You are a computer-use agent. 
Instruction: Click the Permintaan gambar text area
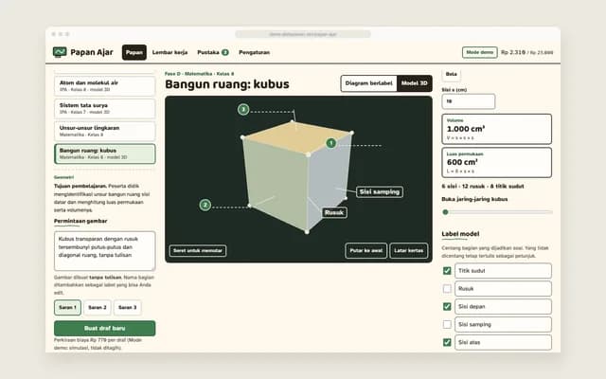[105, 251]
